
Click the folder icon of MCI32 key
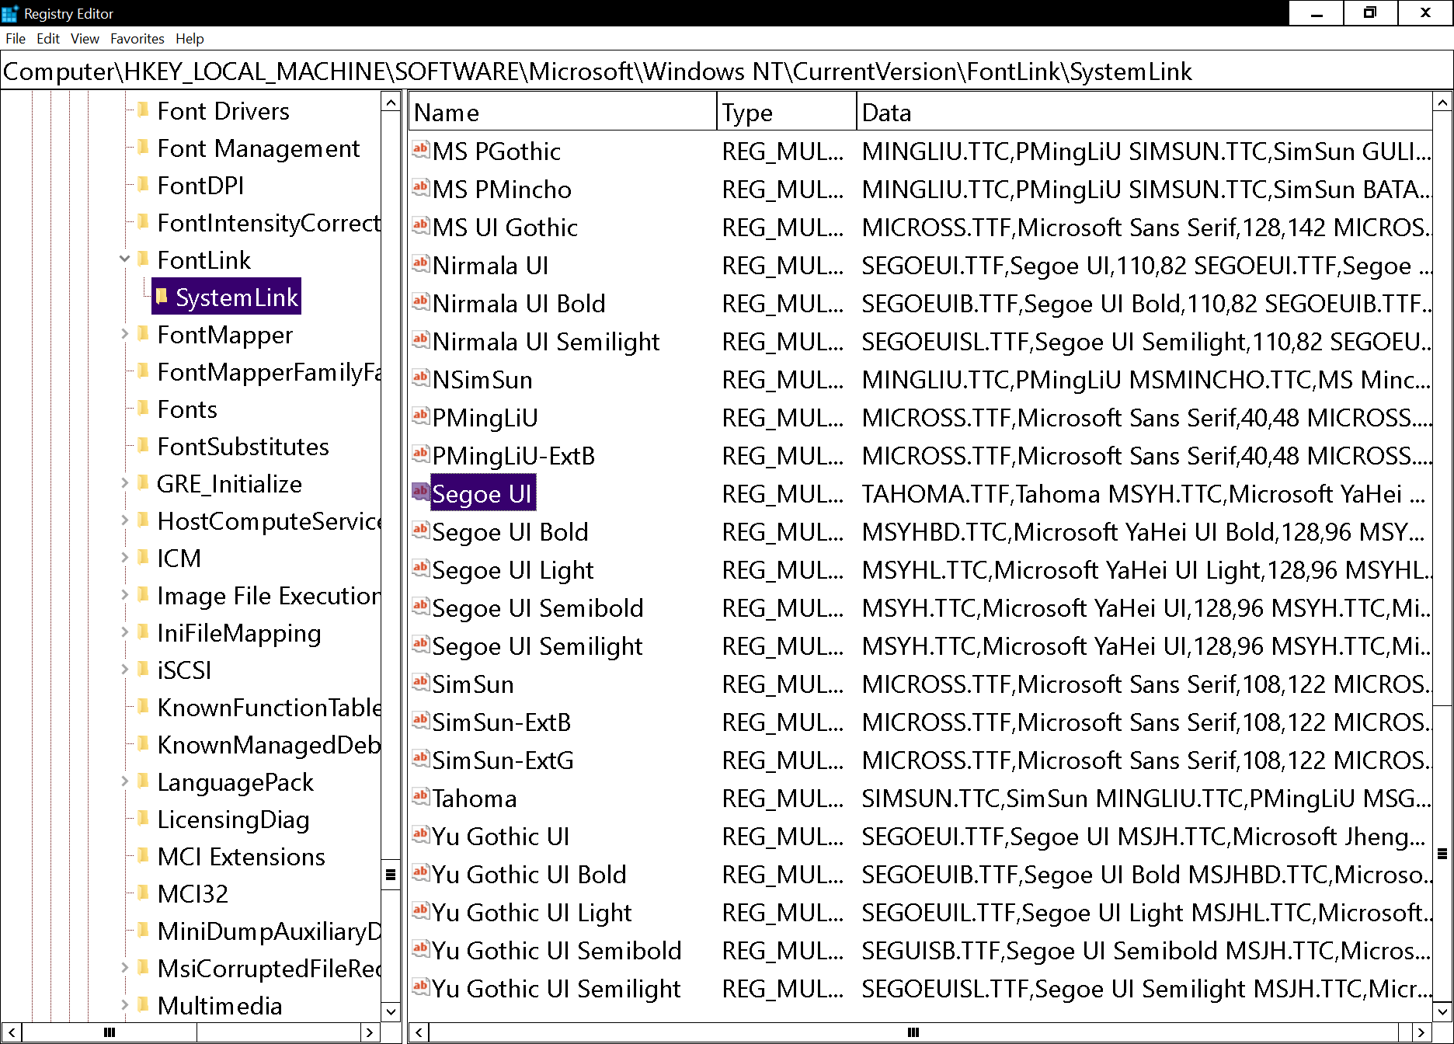pyautogui.click(x=143, y=893)
